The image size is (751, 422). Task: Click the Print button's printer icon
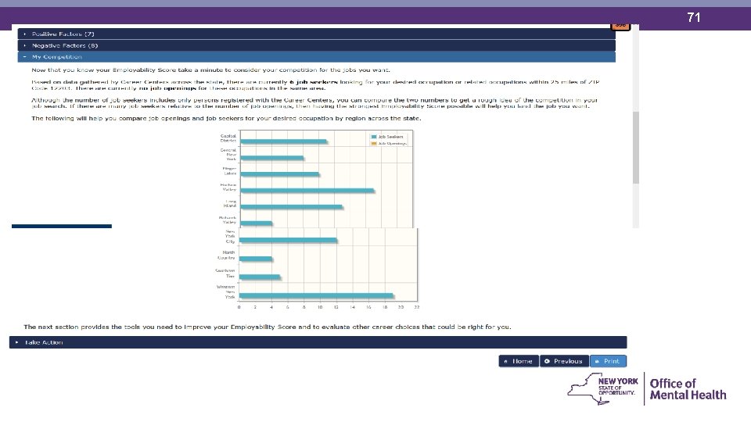[597, 362]
